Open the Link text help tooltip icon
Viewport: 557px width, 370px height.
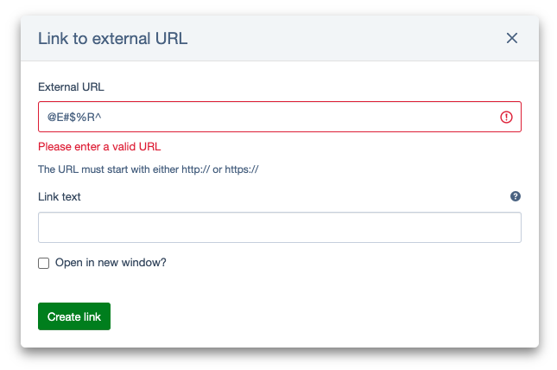pos(516,196)
